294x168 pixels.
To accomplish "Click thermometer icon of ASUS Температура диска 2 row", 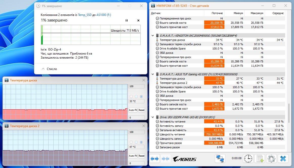I will click(157, 83).
